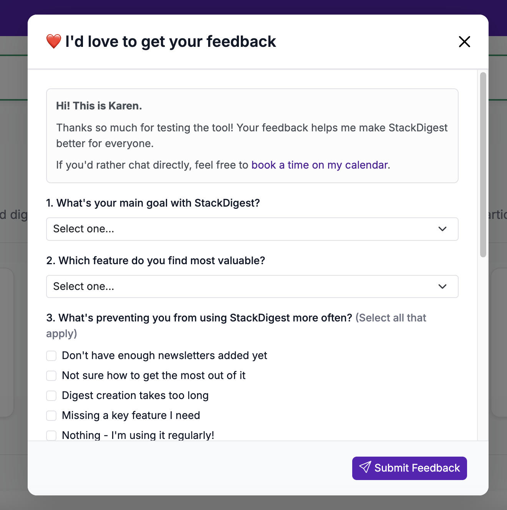The image size is (507, 510).
Task: Check "Missing a key feature I need"
Action: click(x=51, y=416)
